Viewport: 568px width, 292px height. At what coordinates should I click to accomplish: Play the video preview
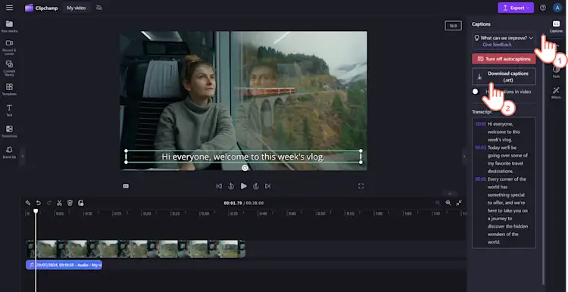[x=243, y=186]
